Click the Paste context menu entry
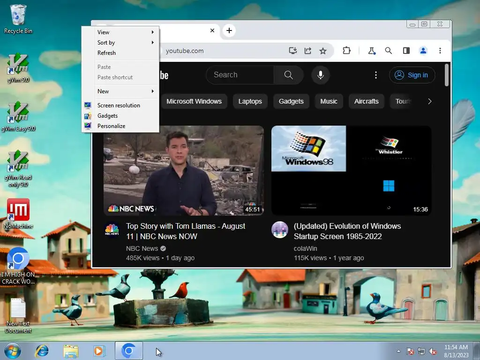 click(x=120, y=67)
